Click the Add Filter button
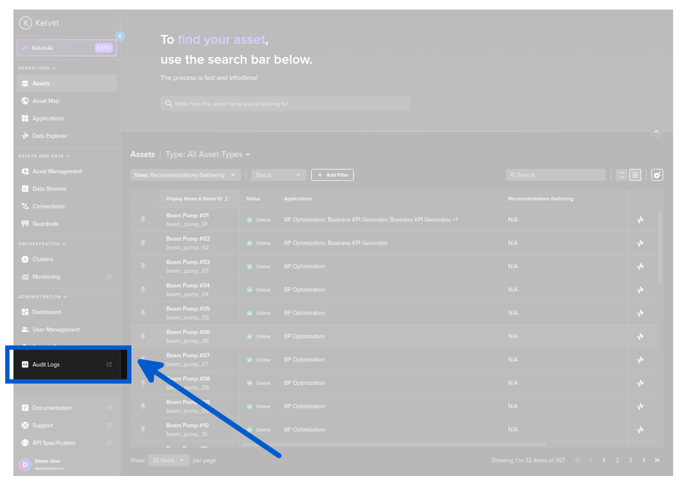 point(332,175)
